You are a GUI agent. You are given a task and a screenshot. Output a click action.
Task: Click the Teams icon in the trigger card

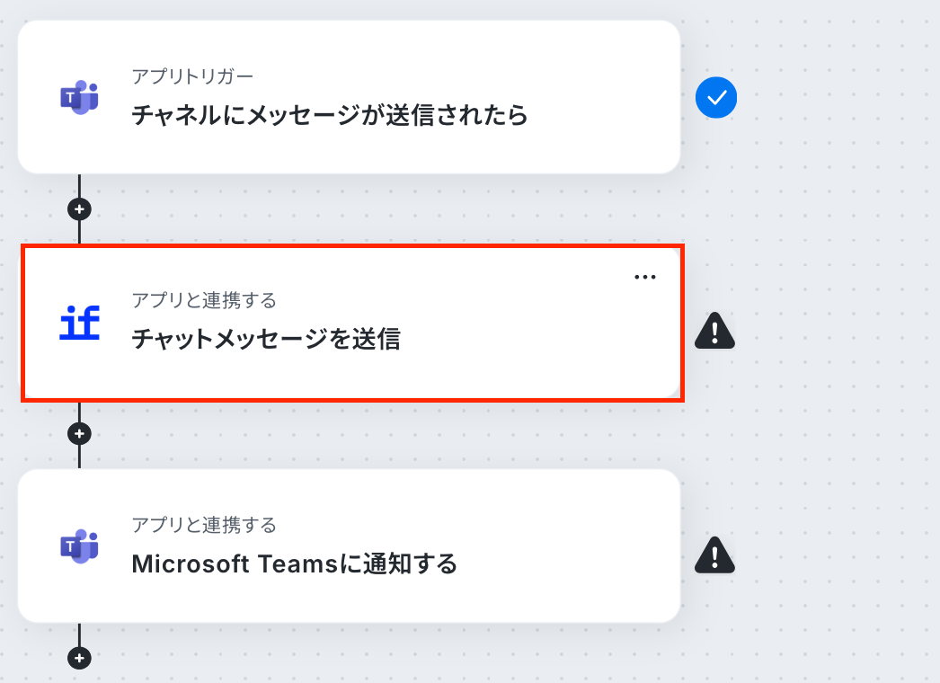[79, 96]
